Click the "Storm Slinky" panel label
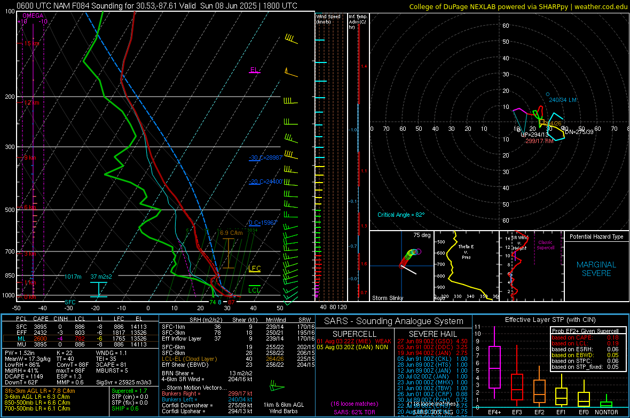This screenshot has height=418, width=630. coord(387,298)
